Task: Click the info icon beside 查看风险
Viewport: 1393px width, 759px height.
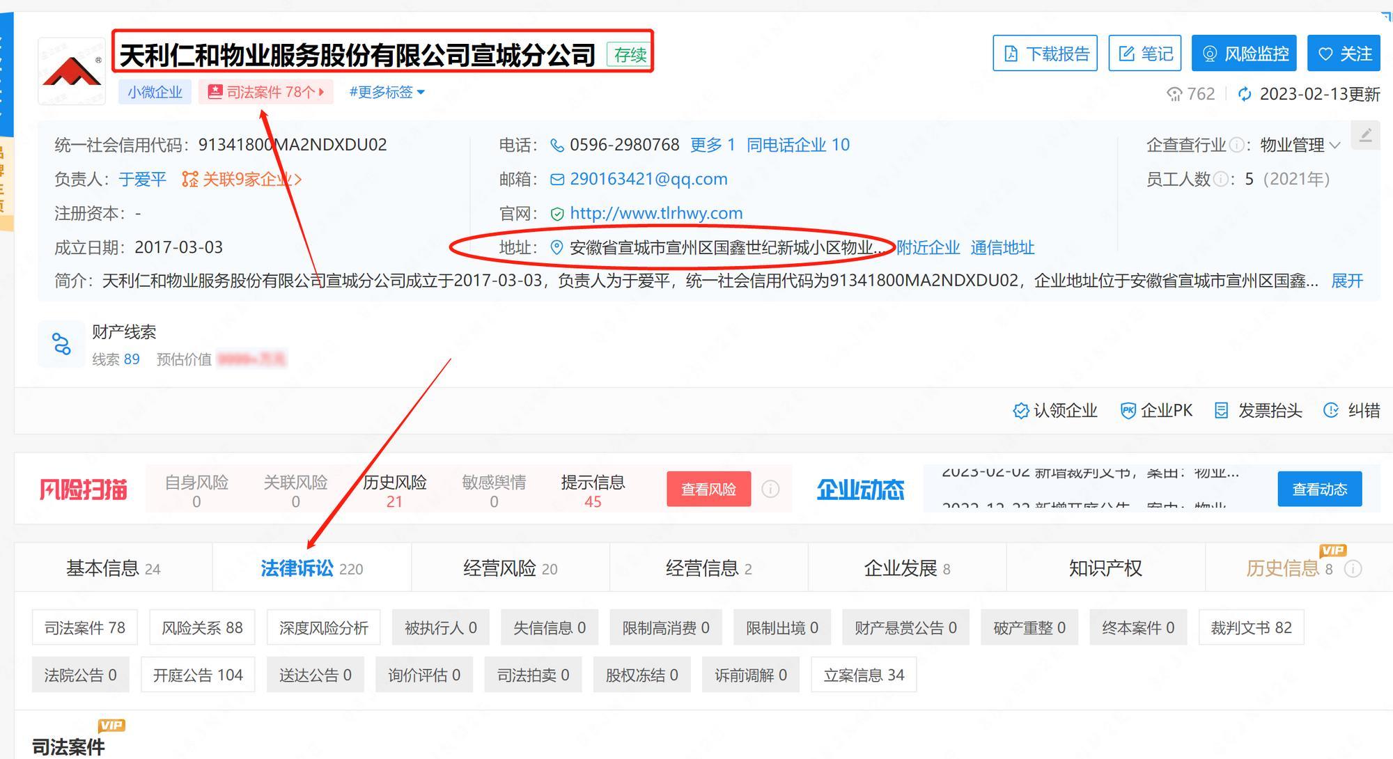Action: pos(770,489)
